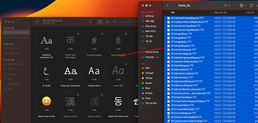Switch Font Book to samples view
Screen dimensions: 258x123
click(107, 22)
